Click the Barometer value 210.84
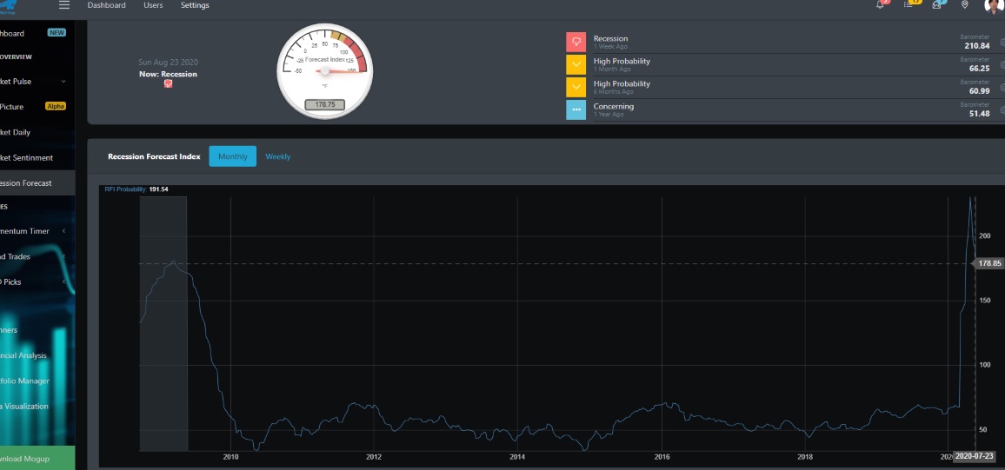 coord(977,46)
